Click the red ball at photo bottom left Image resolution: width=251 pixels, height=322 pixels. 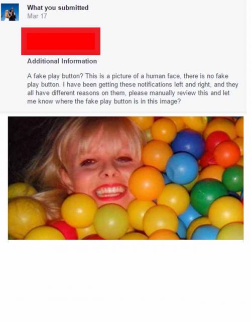[65, 230]
